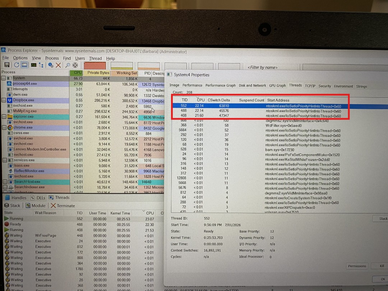Open System Information via the graph icon
The image size is (388, 291).
pyautogui.click(x=34, y=65)
